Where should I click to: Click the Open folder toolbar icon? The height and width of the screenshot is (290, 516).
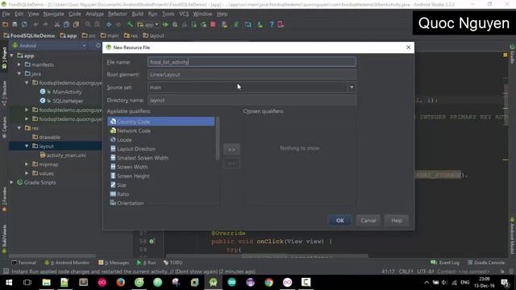pyautogui.click(x=6, y=24)
